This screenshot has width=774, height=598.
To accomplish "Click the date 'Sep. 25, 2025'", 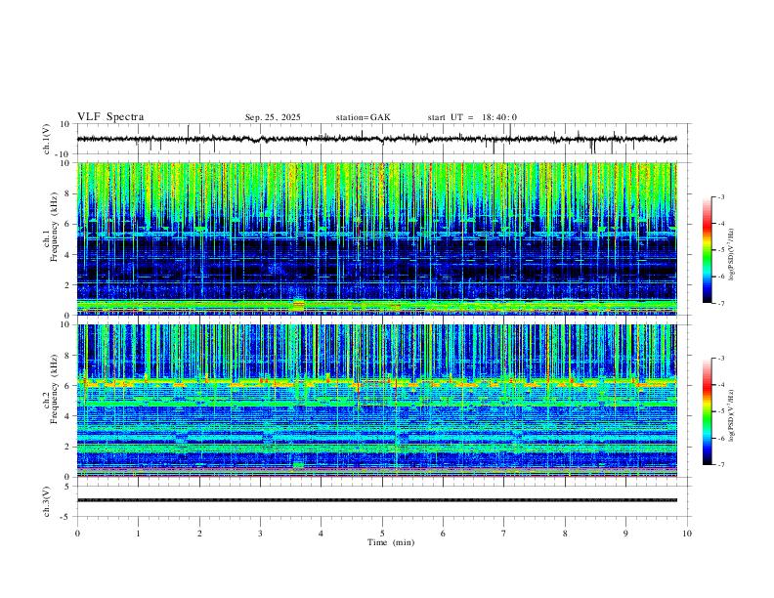I will [273, 117].
